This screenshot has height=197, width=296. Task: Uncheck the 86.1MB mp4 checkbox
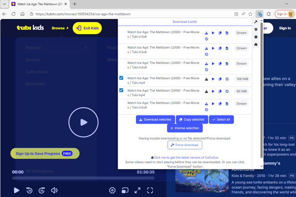(x=121, y=90)
